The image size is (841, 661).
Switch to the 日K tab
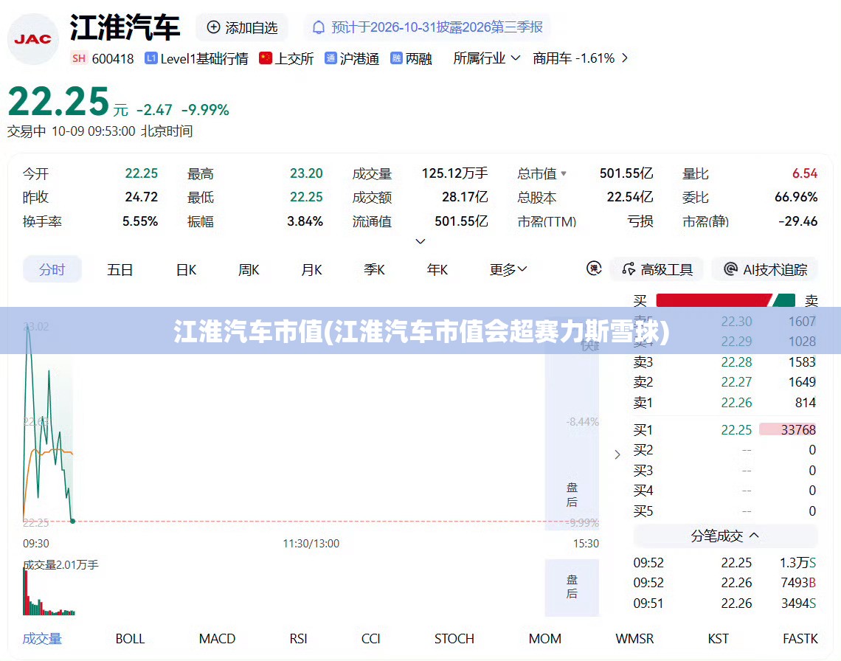point(187,269)
